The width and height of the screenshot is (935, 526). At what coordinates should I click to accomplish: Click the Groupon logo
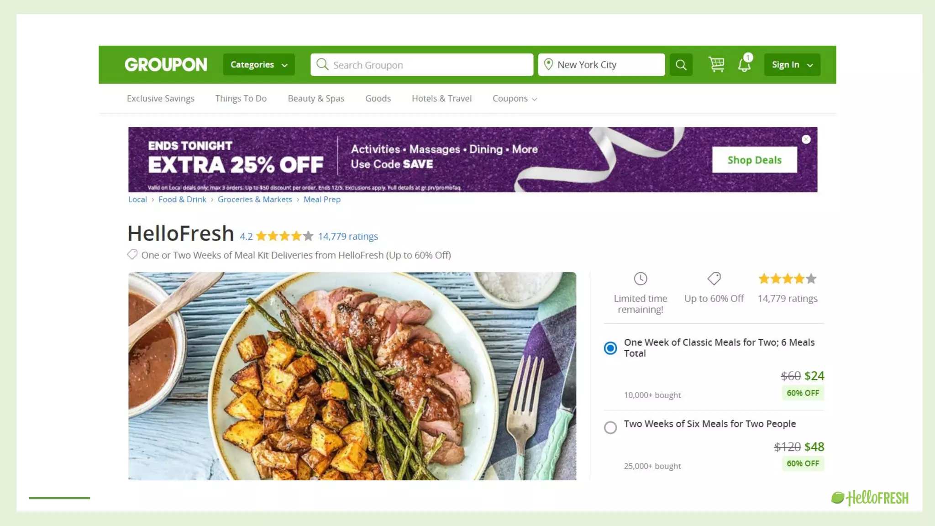pyautogui.click(x=166, y=64)
